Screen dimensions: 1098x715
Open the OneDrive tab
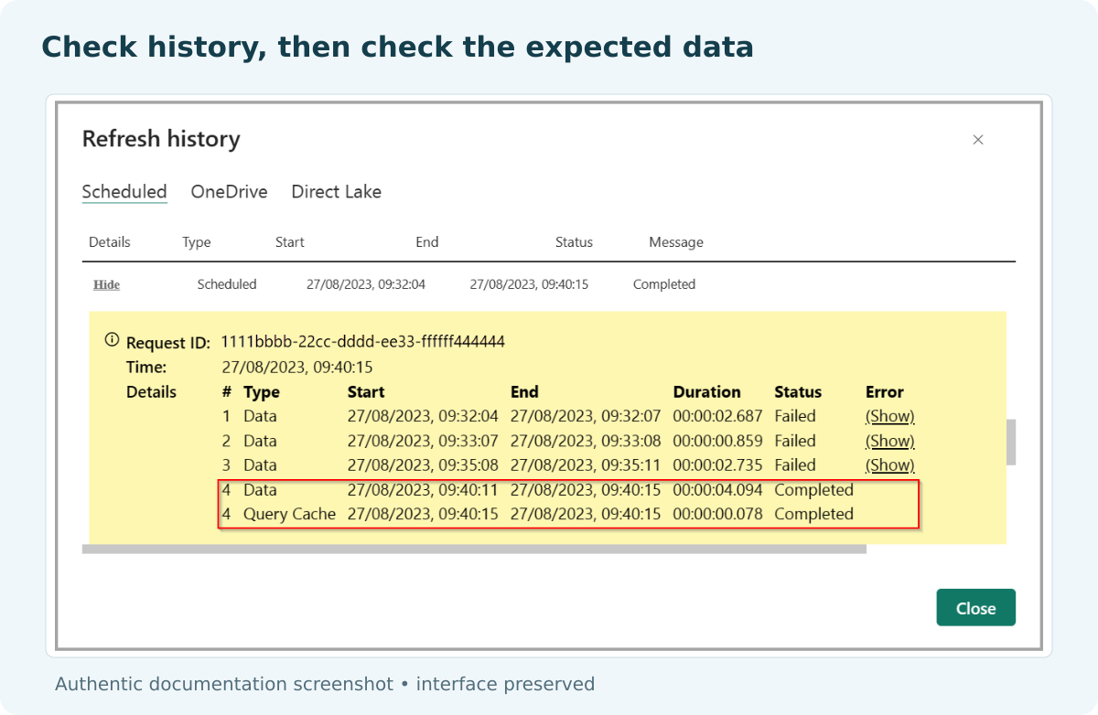pyautogui.click(x=229, y=192)
